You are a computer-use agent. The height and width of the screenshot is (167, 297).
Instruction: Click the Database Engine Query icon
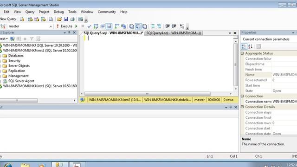coord(22,19)
